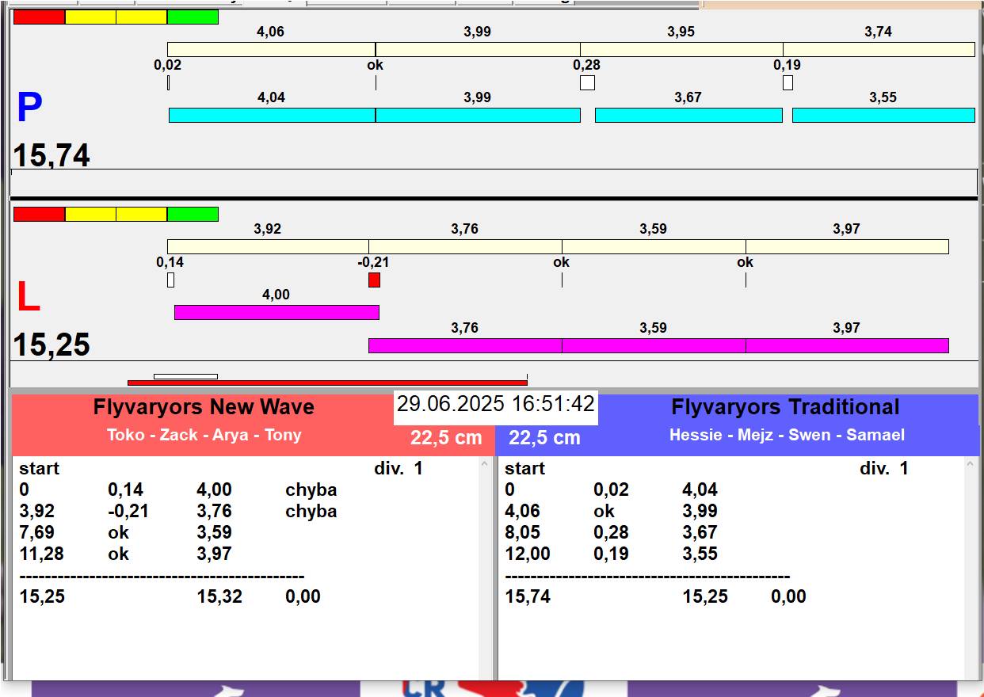Click the green start light in lane P
The width and height of the screenshot is (984, 697).
click(193, 17)
